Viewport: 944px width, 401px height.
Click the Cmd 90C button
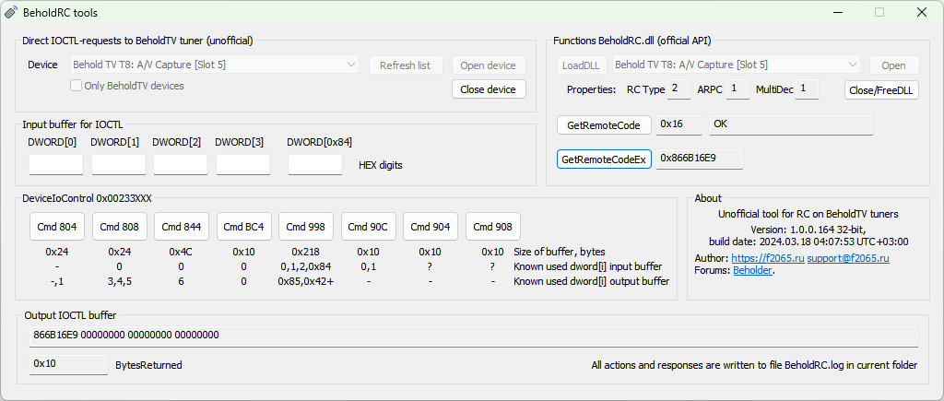[x=369, y=227]
